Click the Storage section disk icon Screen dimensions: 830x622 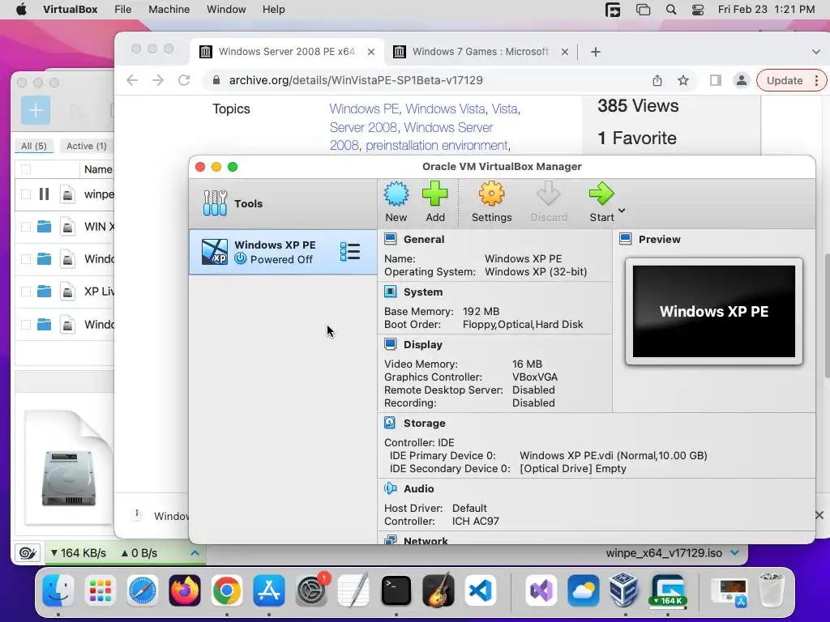[x=390, y=423]
